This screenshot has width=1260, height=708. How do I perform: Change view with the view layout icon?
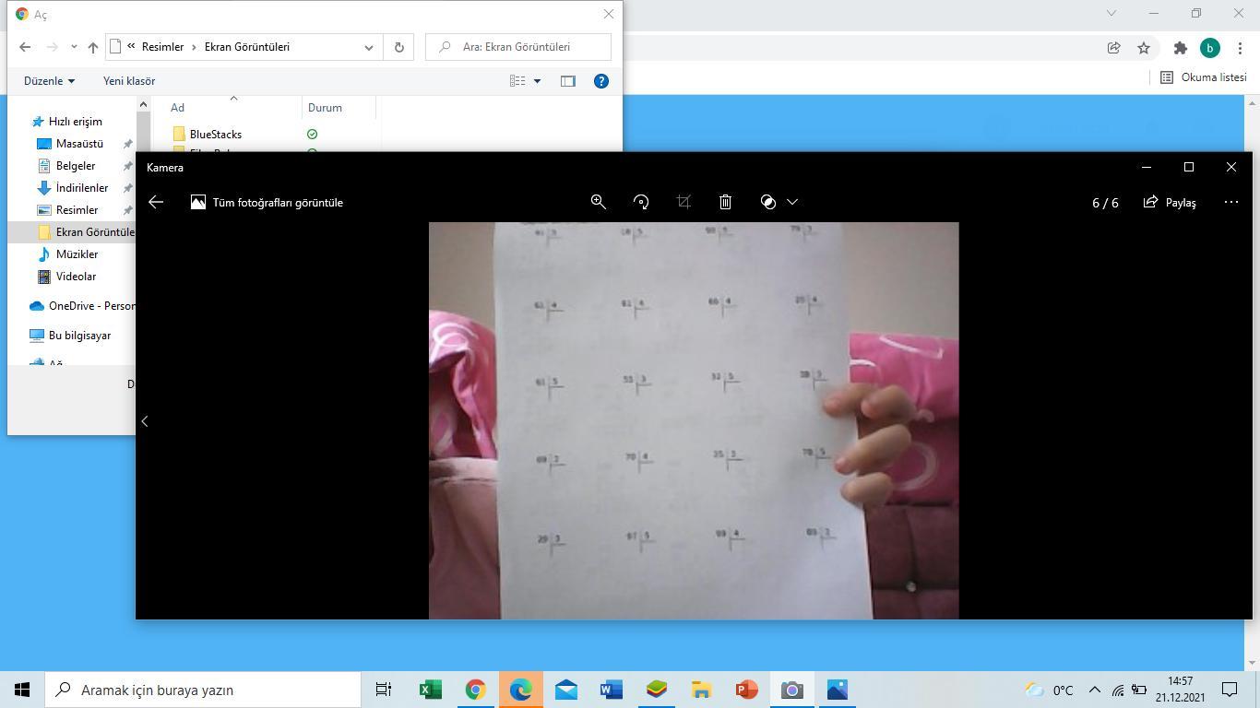[x=517, y=81]
